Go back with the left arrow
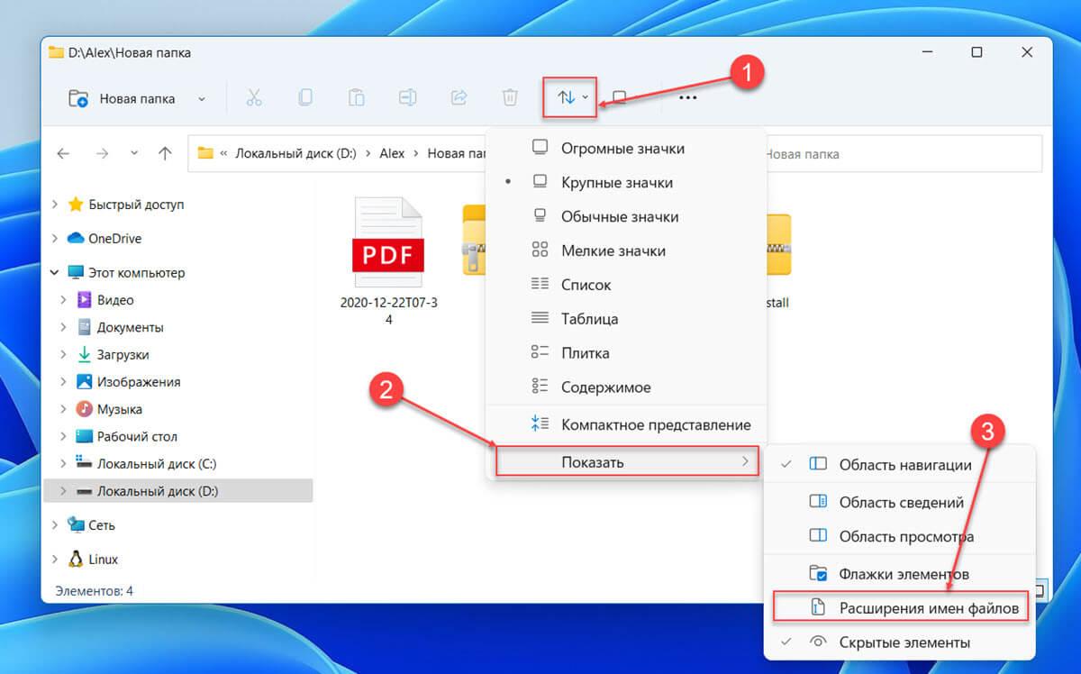1081x674 pixels. click(63, 154)
